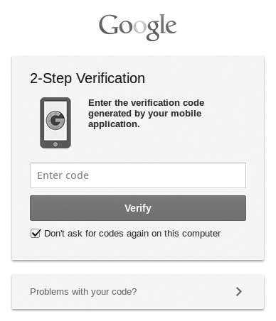Click the lowercase 'g' in the Google logo
276x321 pixels.
(153, 31)
